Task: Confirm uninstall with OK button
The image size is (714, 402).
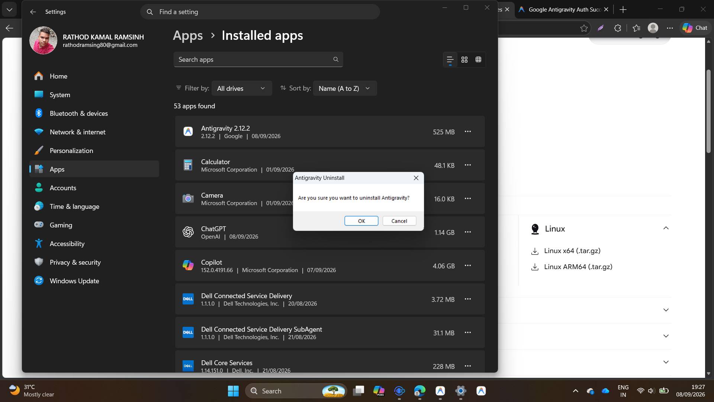Action: click(361, 221)
